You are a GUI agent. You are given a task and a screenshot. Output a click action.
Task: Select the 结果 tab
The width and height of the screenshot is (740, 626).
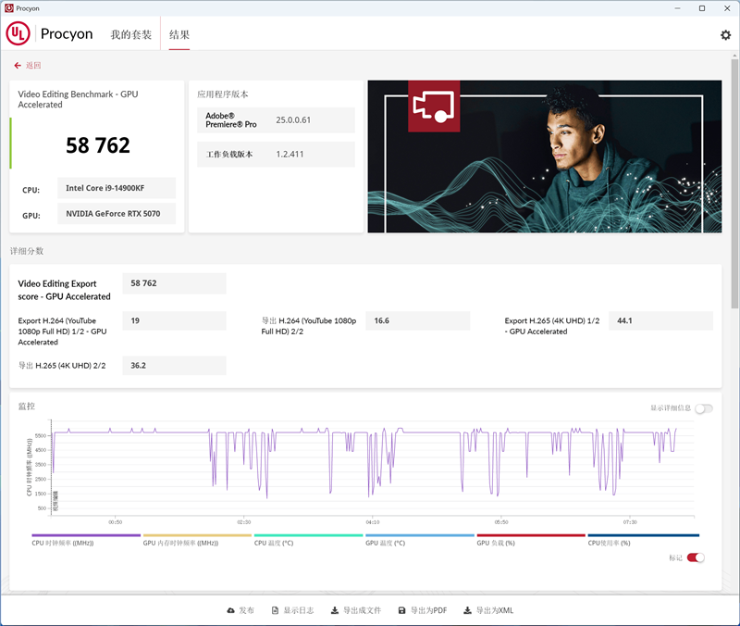point(179,33)
